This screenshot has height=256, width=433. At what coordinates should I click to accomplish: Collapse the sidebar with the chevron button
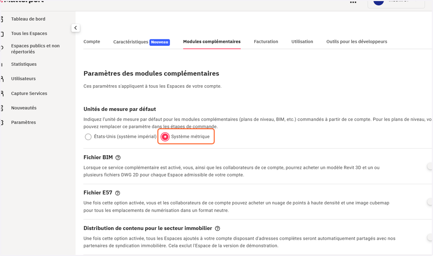tap(75, 28)
